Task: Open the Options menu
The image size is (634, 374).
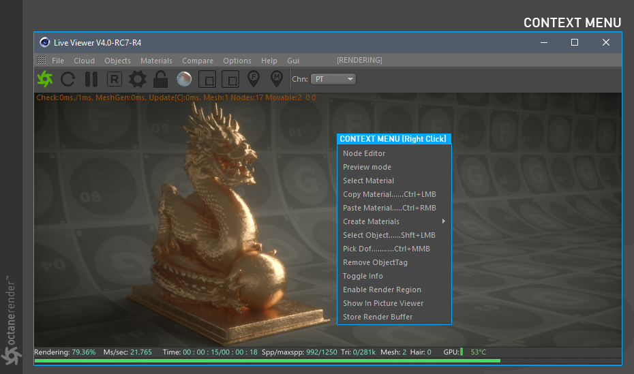Action: pyautogui.click(x=237, y=61)
